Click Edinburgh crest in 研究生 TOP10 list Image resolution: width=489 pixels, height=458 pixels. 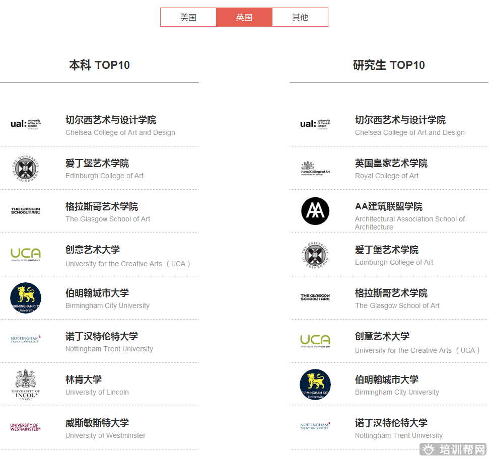pos(315,255)
